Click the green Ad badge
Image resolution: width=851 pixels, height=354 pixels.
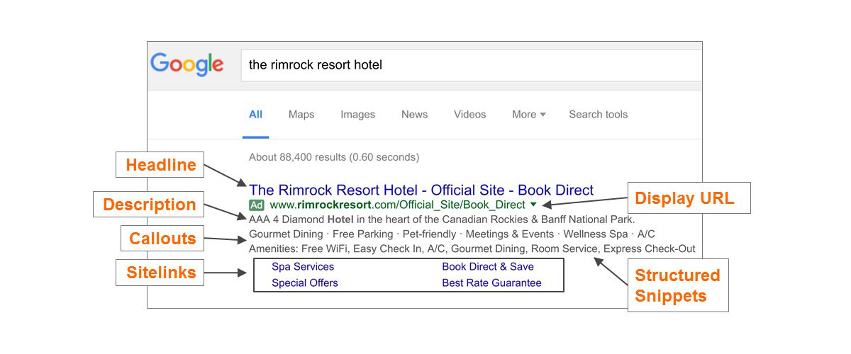click(x=257, y=205)
